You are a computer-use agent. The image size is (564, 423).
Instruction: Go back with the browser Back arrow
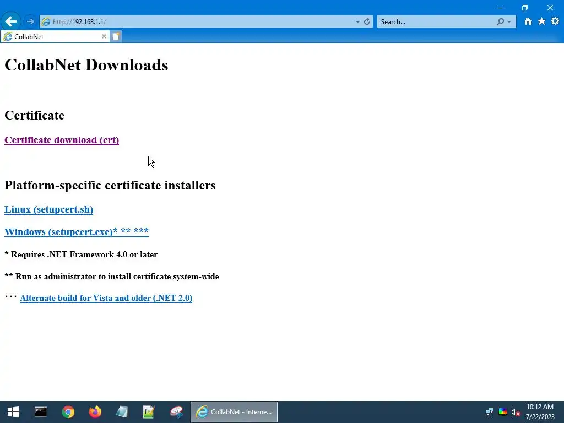[x=10, y=21]
